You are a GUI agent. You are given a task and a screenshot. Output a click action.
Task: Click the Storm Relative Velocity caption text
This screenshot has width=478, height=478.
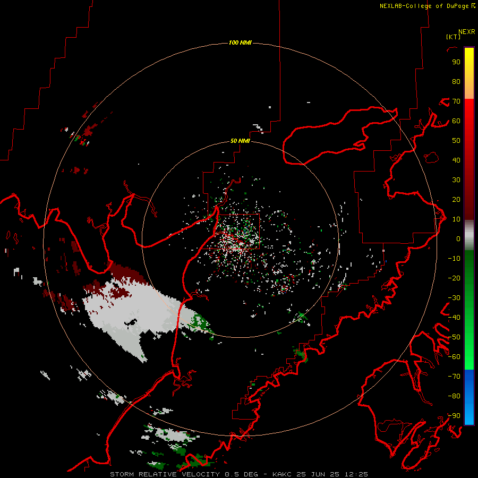coord(239,474)
